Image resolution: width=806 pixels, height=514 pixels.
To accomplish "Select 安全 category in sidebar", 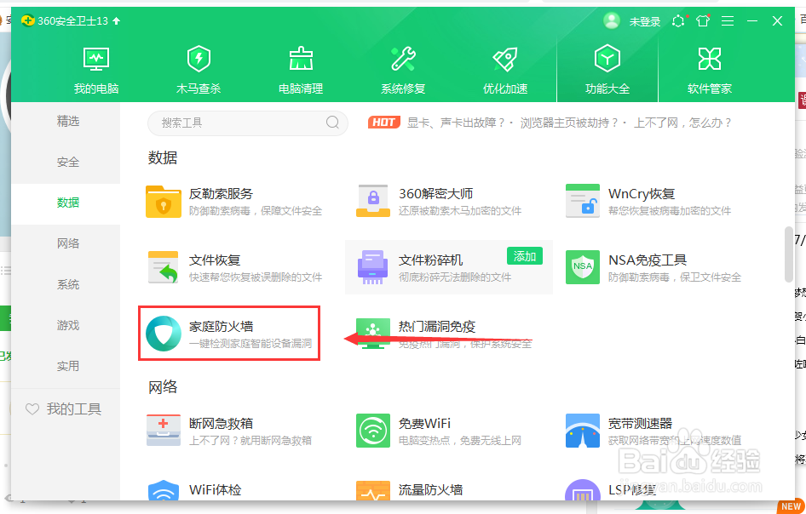I will click(68, 163).
